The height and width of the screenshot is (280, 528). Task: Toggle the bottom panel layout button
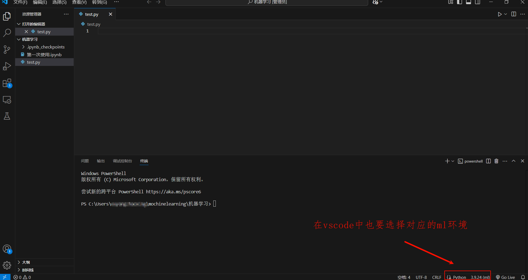point(468,2)
